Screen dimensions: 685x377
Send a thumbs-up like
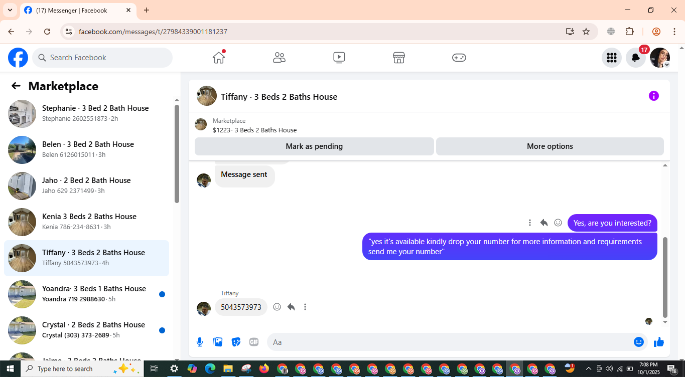[x=659, y=342]
